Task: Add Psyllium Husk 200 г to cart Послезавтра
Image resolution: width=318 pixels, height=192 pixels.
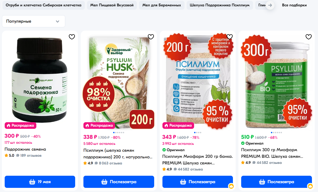Action: 119,182
